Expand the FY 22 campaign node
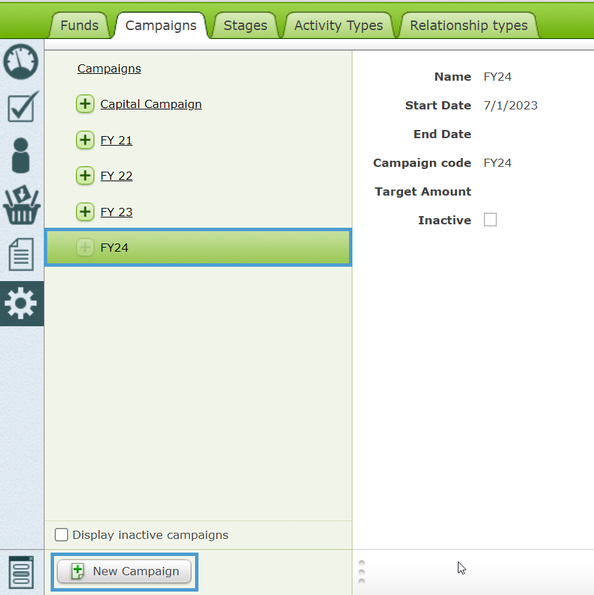The height and width of the screenshot is (595, 594). click(x=85, y=176)
